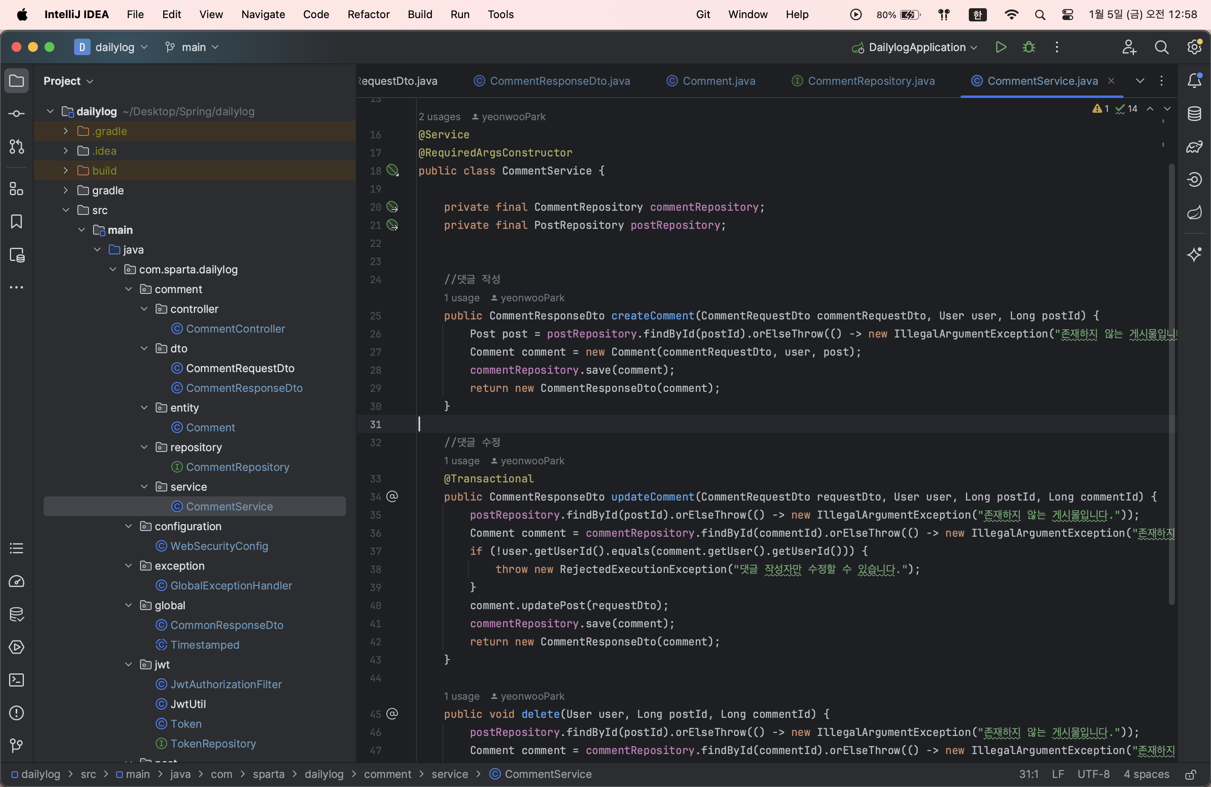Toggle the read-only lock in the status bar
Viewport: 1211px width, 787px height.
[1190, 774]
